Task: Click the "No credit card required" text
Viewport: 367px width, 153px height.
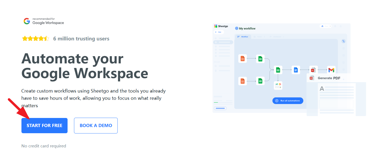Action: 44,146
